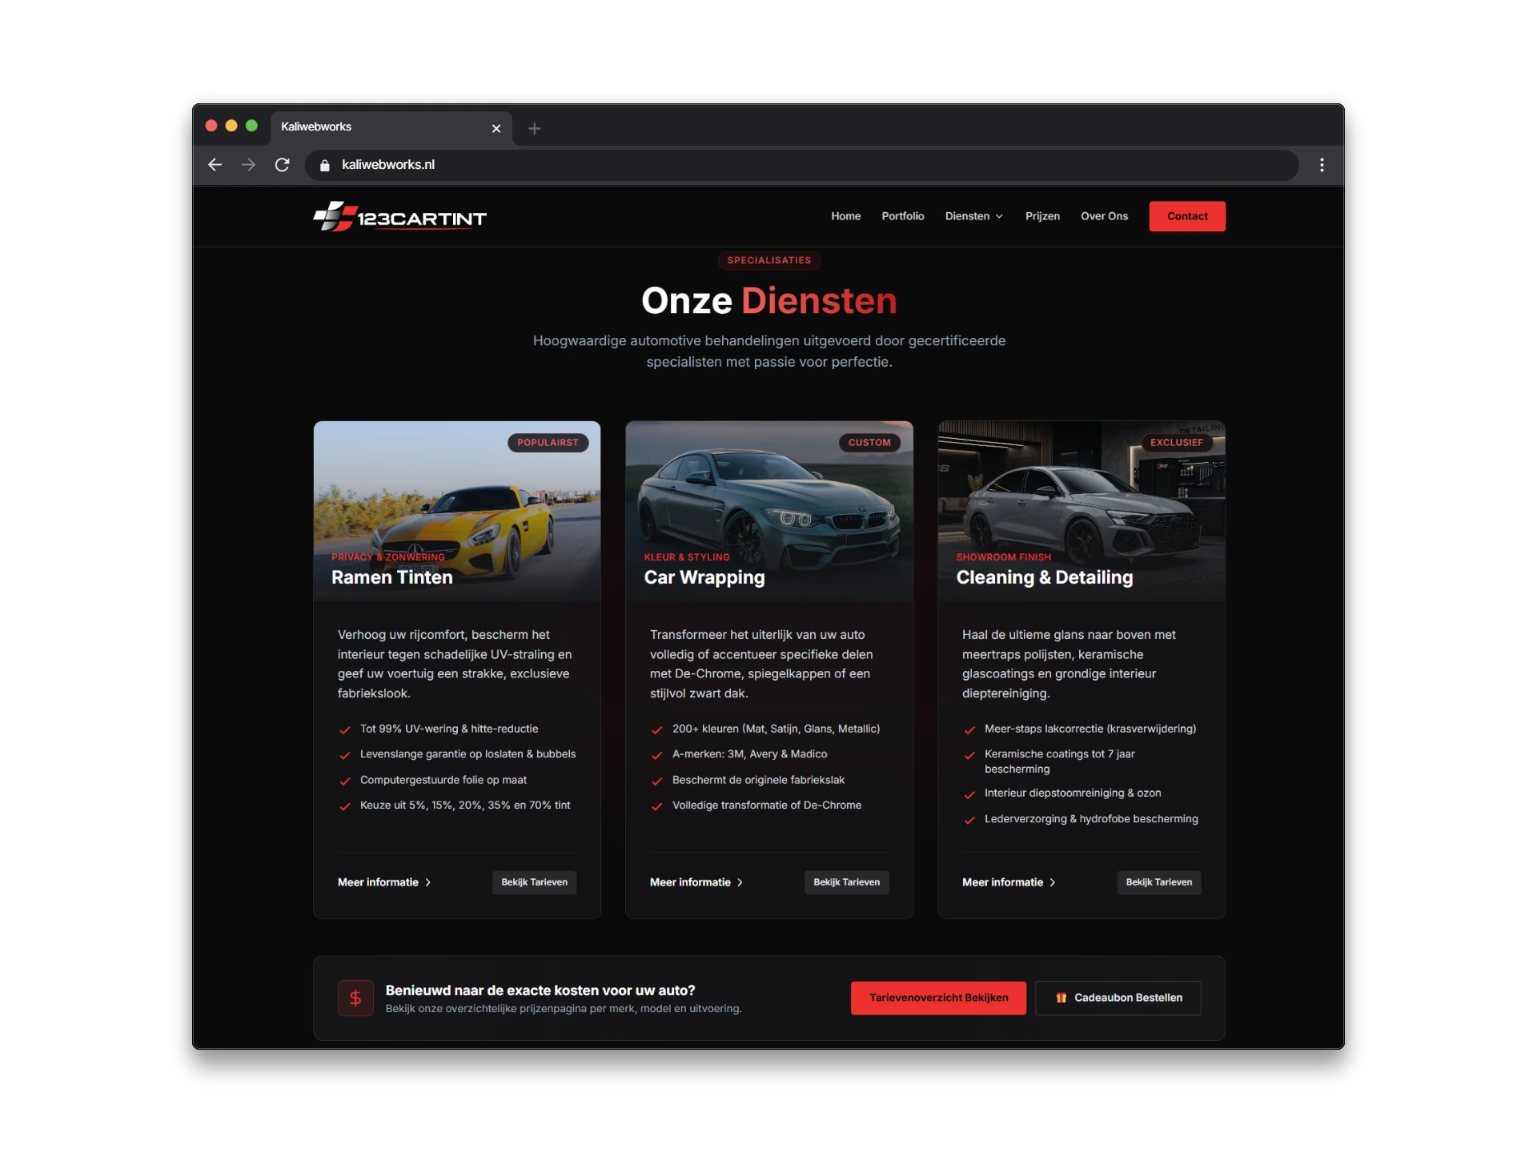Go to Home in the navigation

(x=845, y=216)
